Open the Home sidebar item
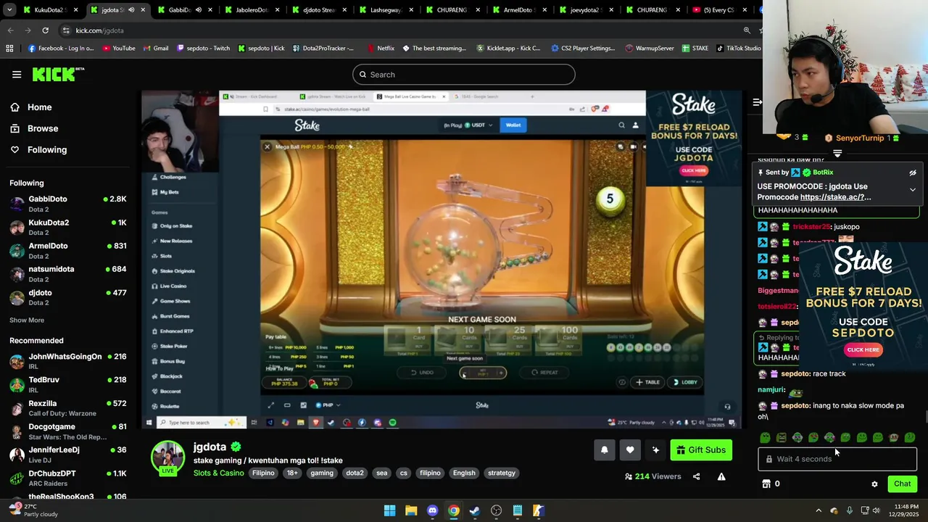The height and width of the screenshot is (522, 928). coord(39,107)
